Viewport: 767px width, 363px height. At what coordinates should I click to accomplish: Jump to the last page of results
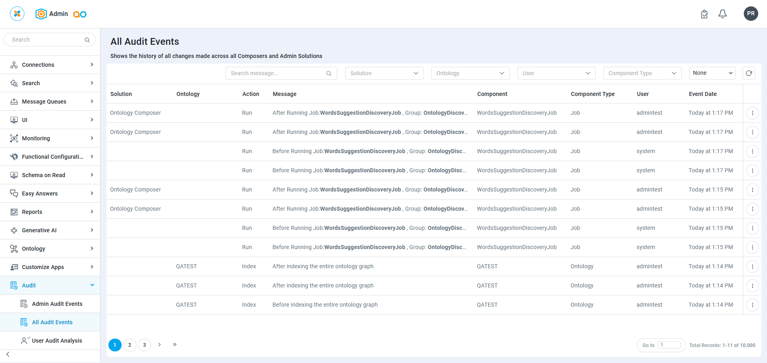point(175,345)
